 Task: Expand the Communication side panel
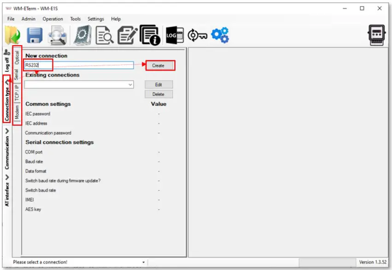tap(7, 131)
